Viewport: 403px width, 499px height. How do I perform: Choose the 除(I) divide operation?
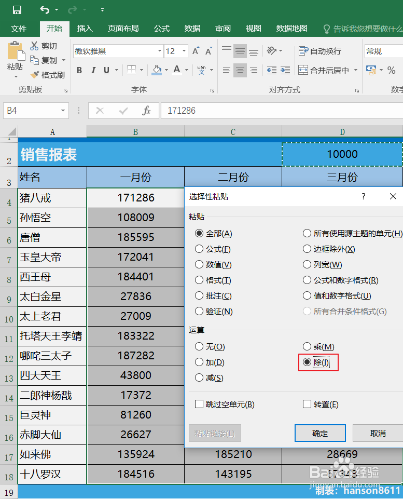pyautogui.click(x=316, y=362)
